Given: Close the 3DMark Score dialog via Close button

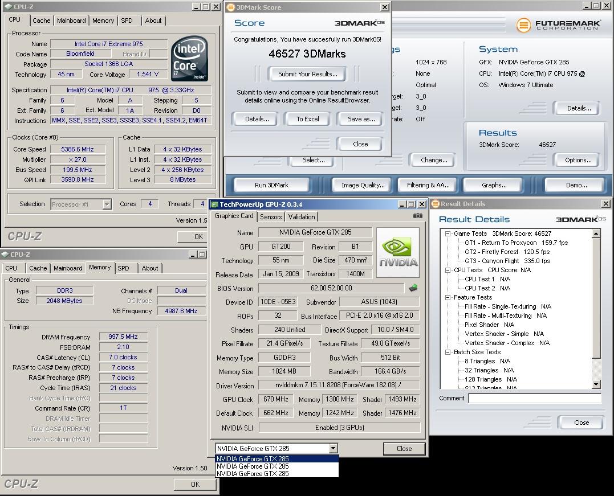Looking at the screenshot, I should pos(360,144).
